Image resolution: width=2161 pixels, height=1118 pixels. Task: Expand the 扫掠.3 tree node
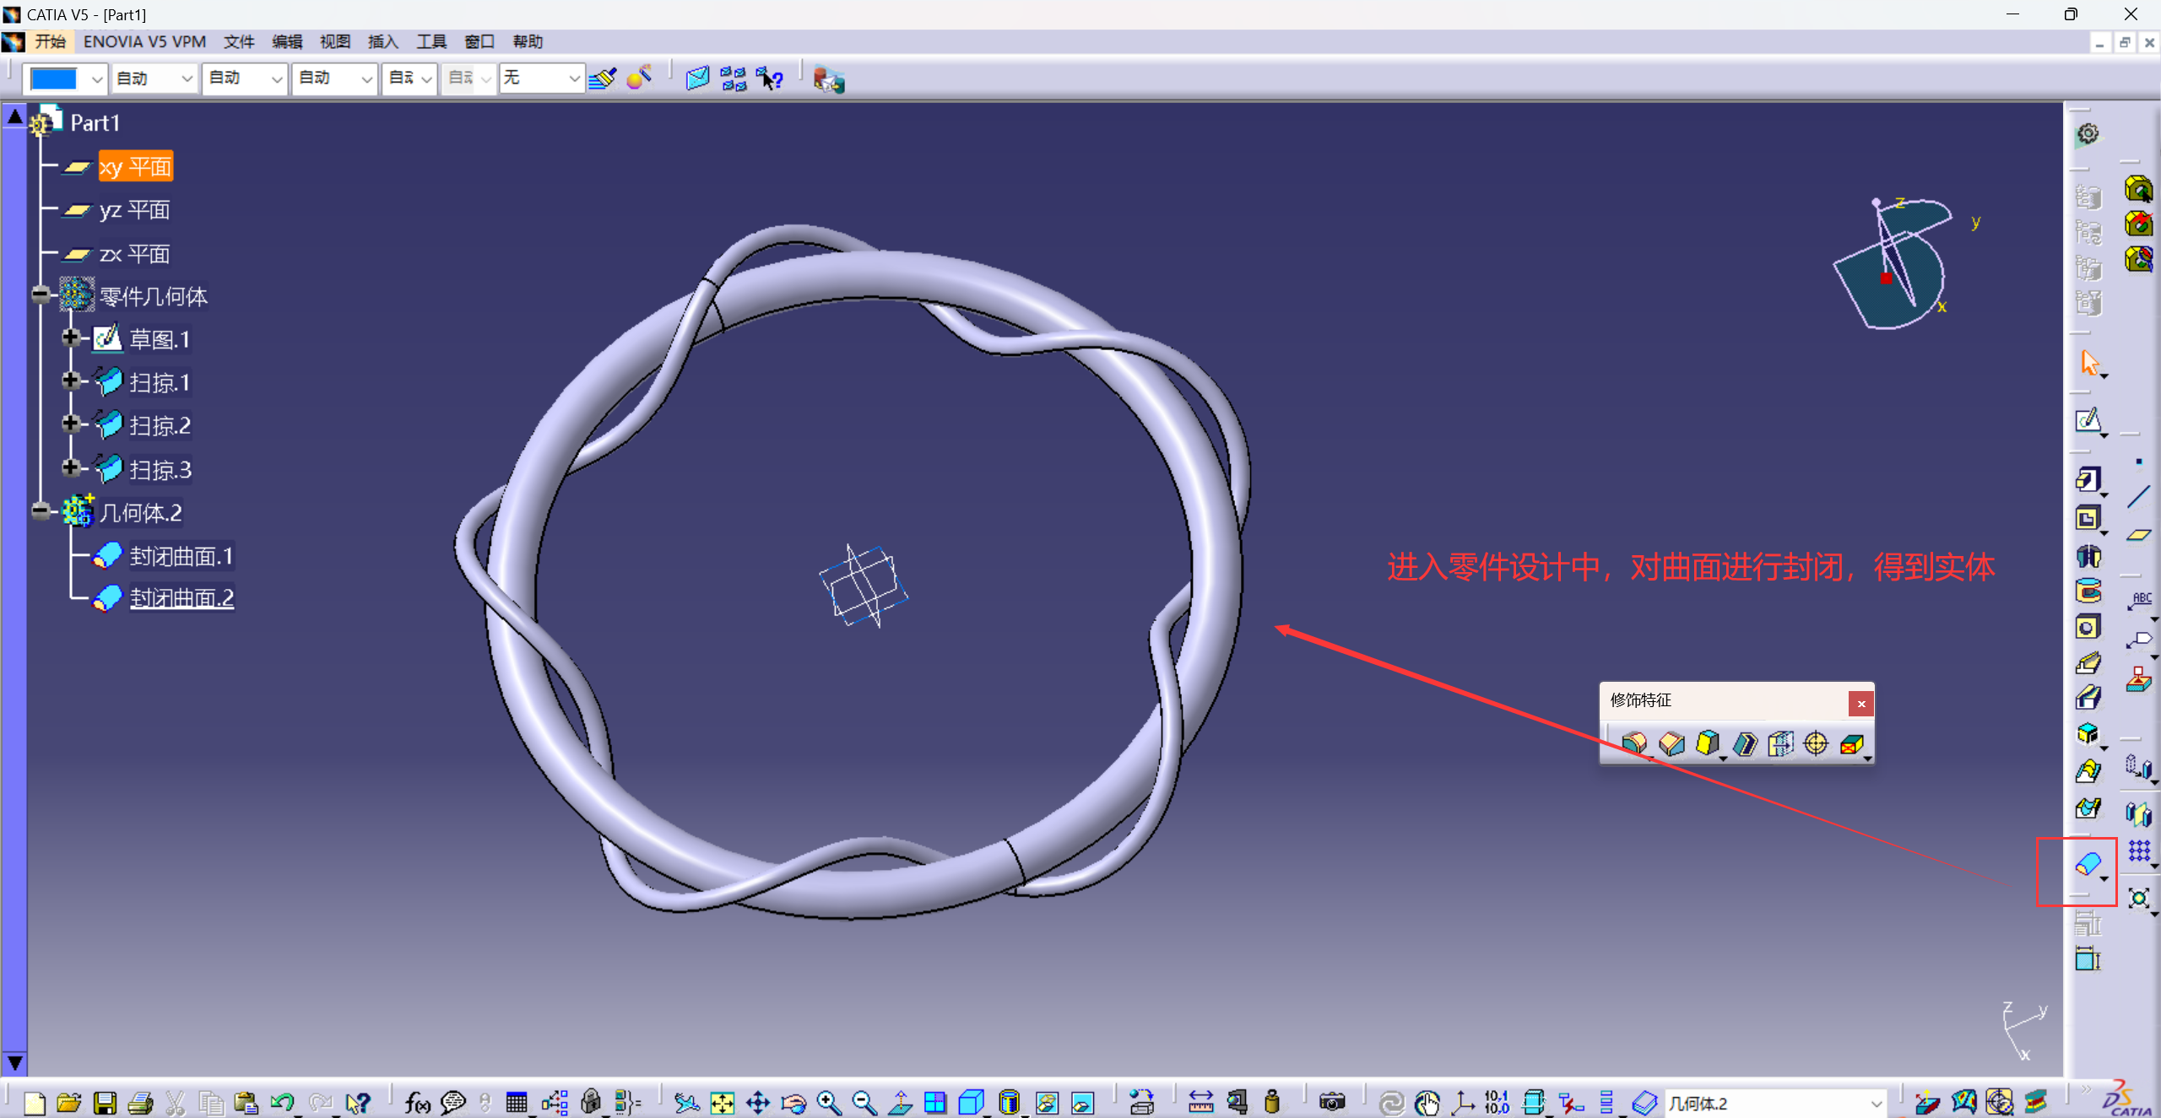click(x=71, y=467)
